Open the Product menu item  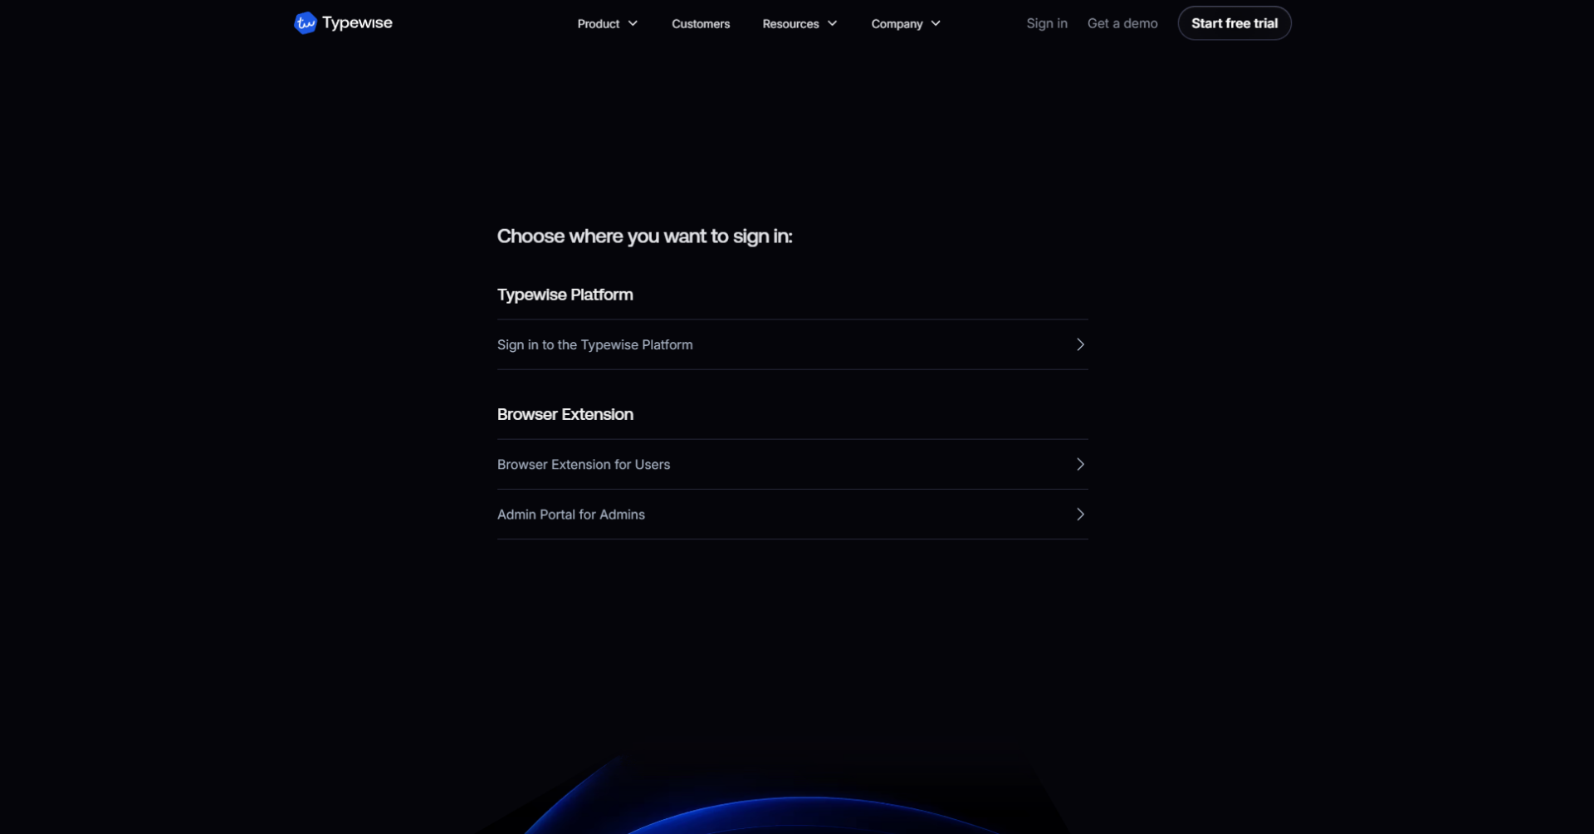[598, 23]
